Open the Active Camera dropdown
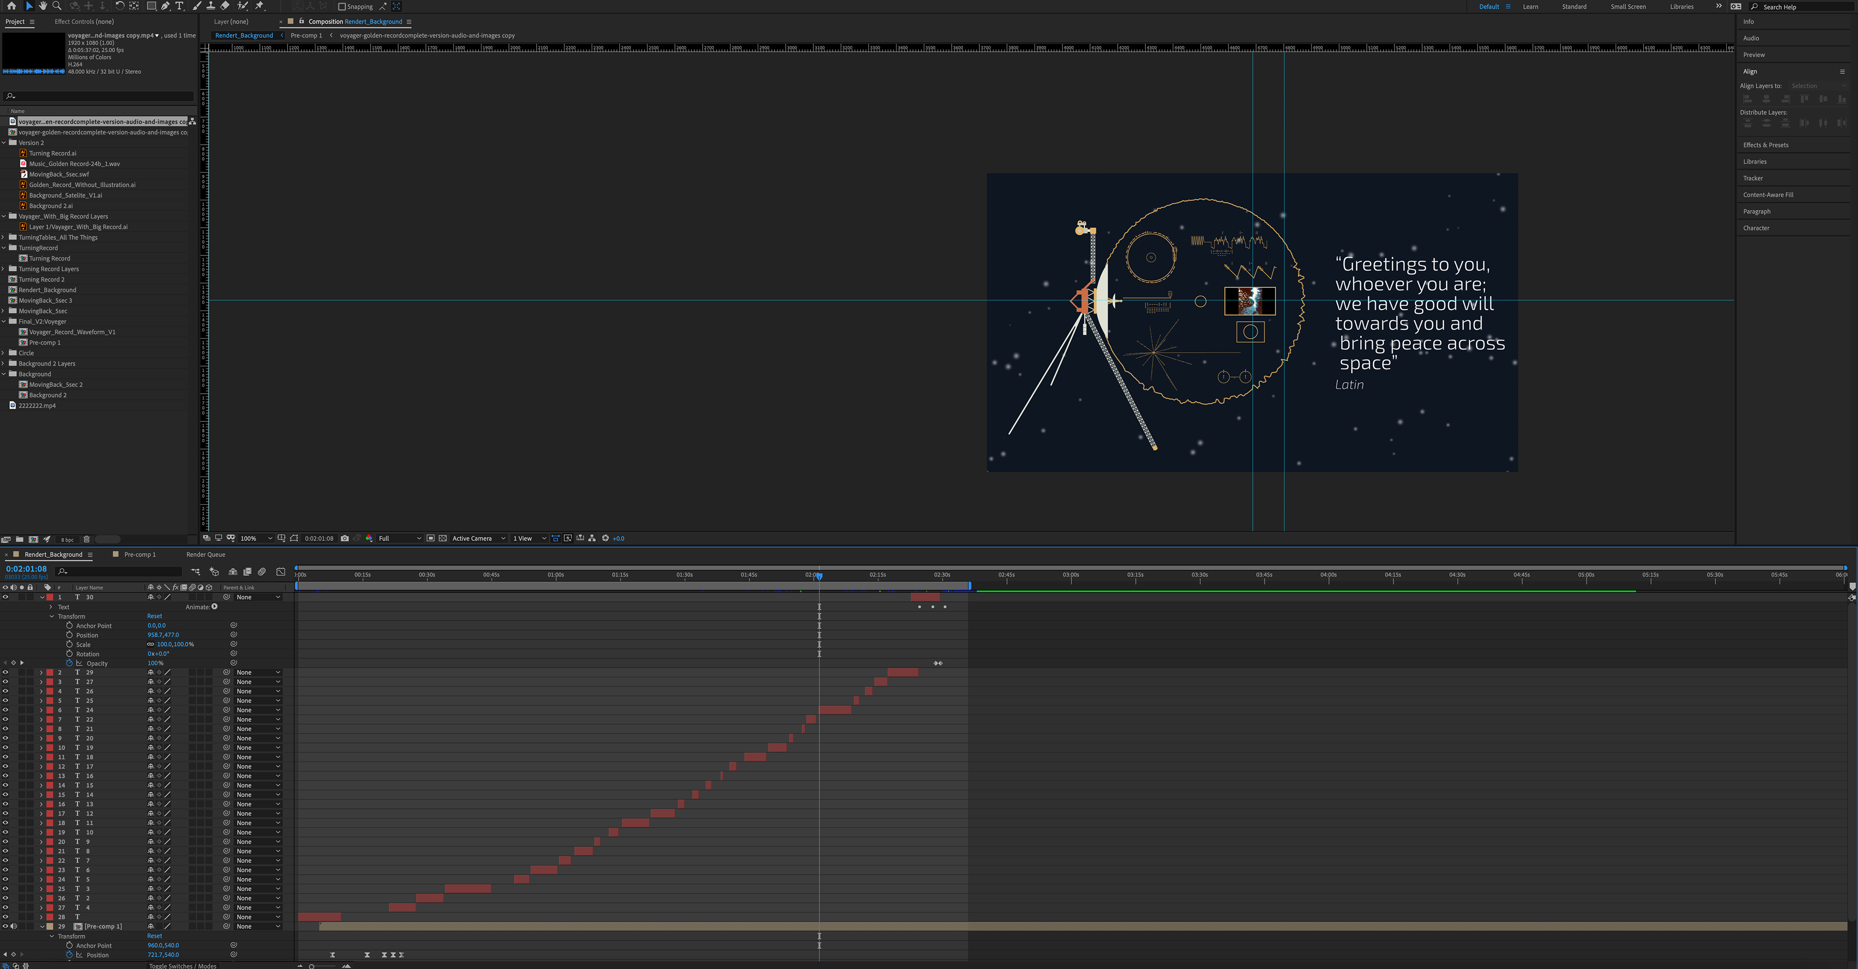The image size is (1858, 969). 478,538
